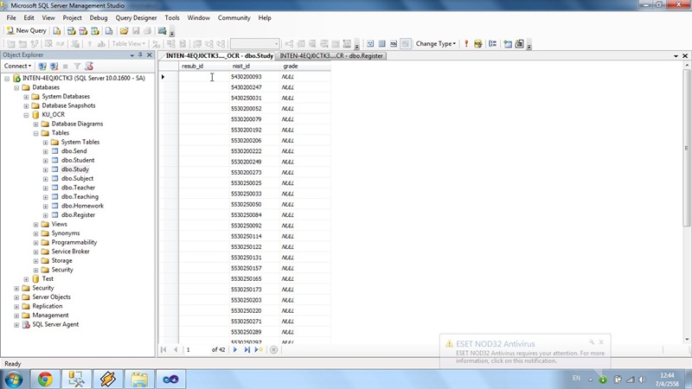This screenshot has width=692, height=389.
Task: Click the New Query toolbar button
Action: 26,30
